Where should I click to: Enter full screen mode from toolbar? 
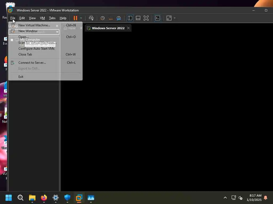click(146, 18)
